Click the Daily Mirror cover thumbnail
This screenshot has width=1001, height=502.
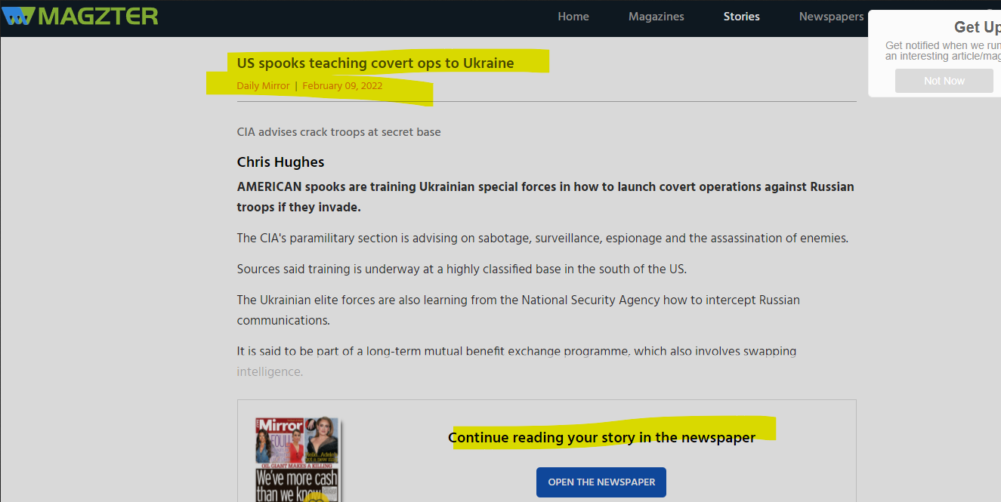pyautogui.click(x=298, y=459)
